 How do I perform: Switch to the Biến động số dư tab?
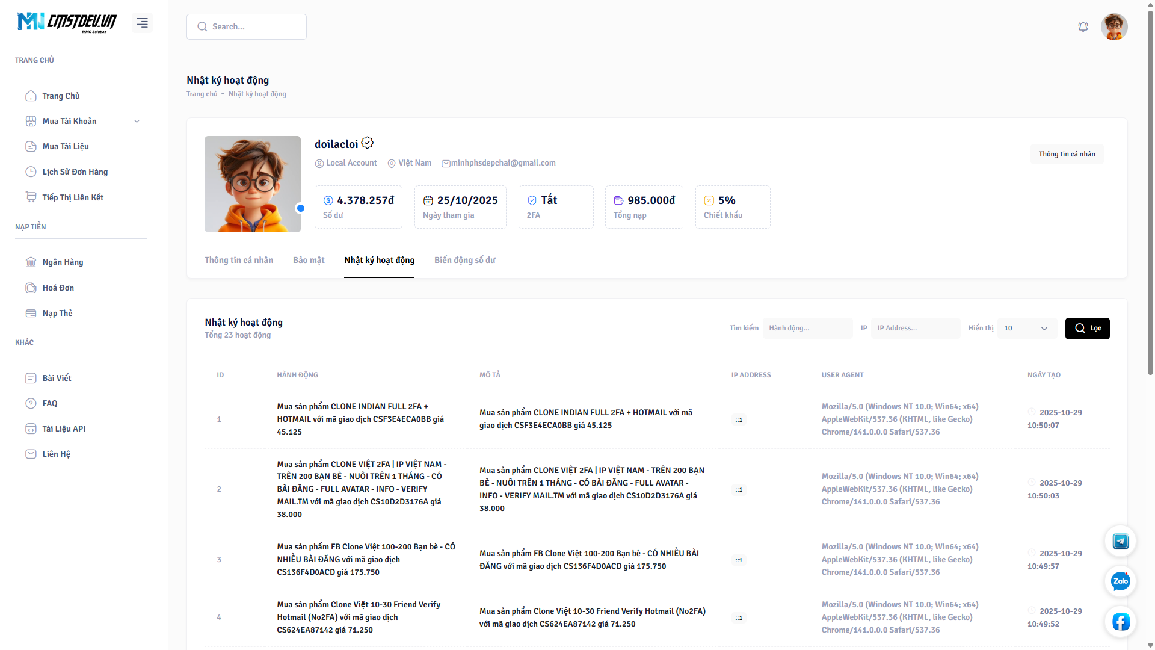point(464,260)
